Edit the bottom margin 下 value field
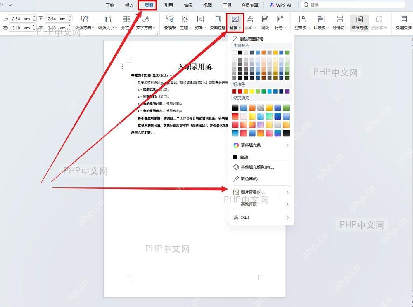Image resolution: width=413 pixels, height=307 pixels. [x=56, y=19]
